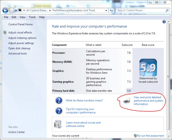Minimize the window
172x140 pixels.
pos(151,3)
